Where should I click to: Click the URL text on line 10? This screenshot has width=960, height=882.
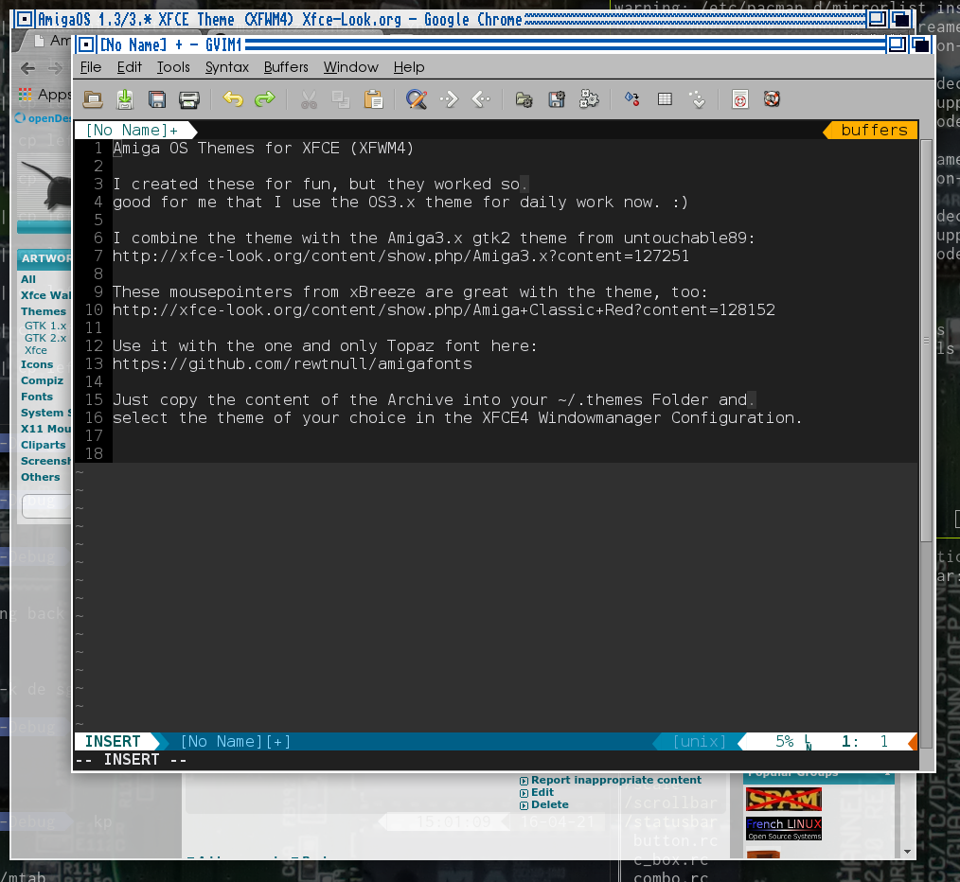(444, 309)
